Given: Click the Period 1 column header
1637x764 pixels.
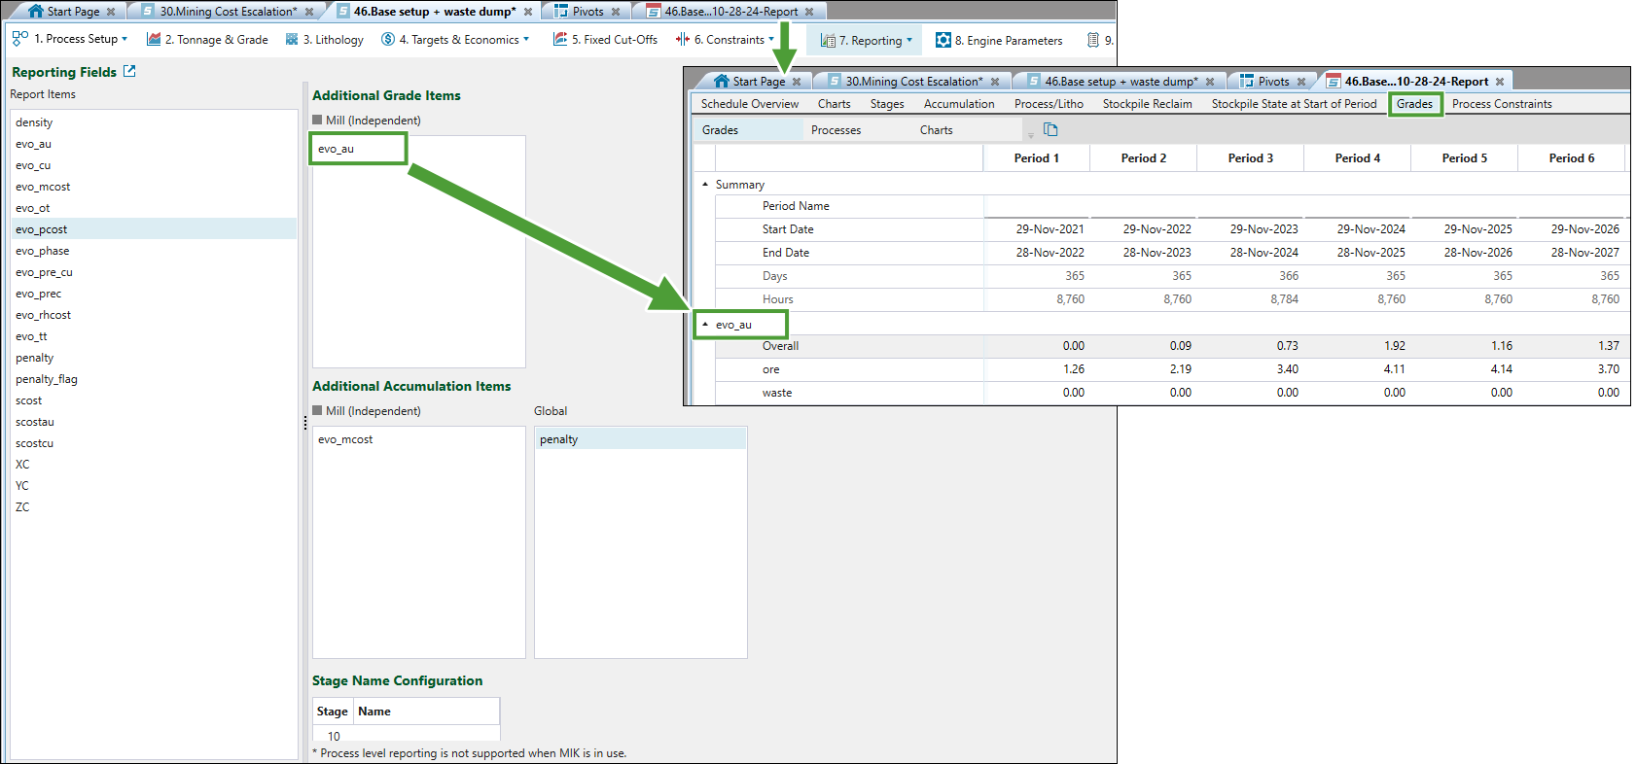Looking at the screenshot, I should [1037, 158].
